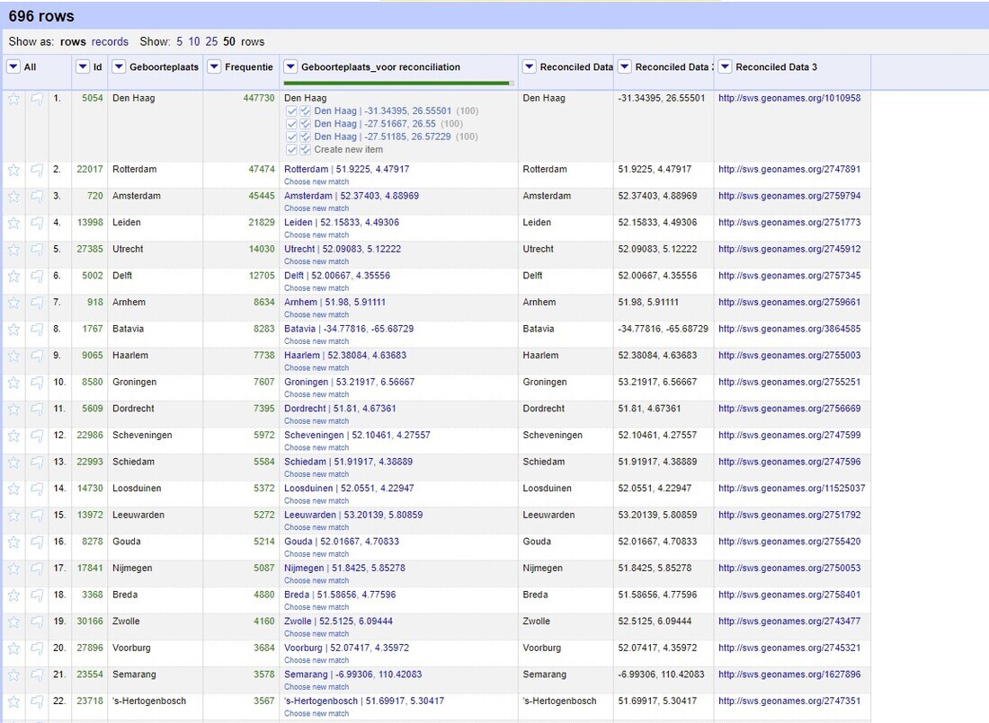Open the Geboorteplaats column dropdown menu
Image resolution: width=989 pixels, height=723 pixels.
(119, 66)
